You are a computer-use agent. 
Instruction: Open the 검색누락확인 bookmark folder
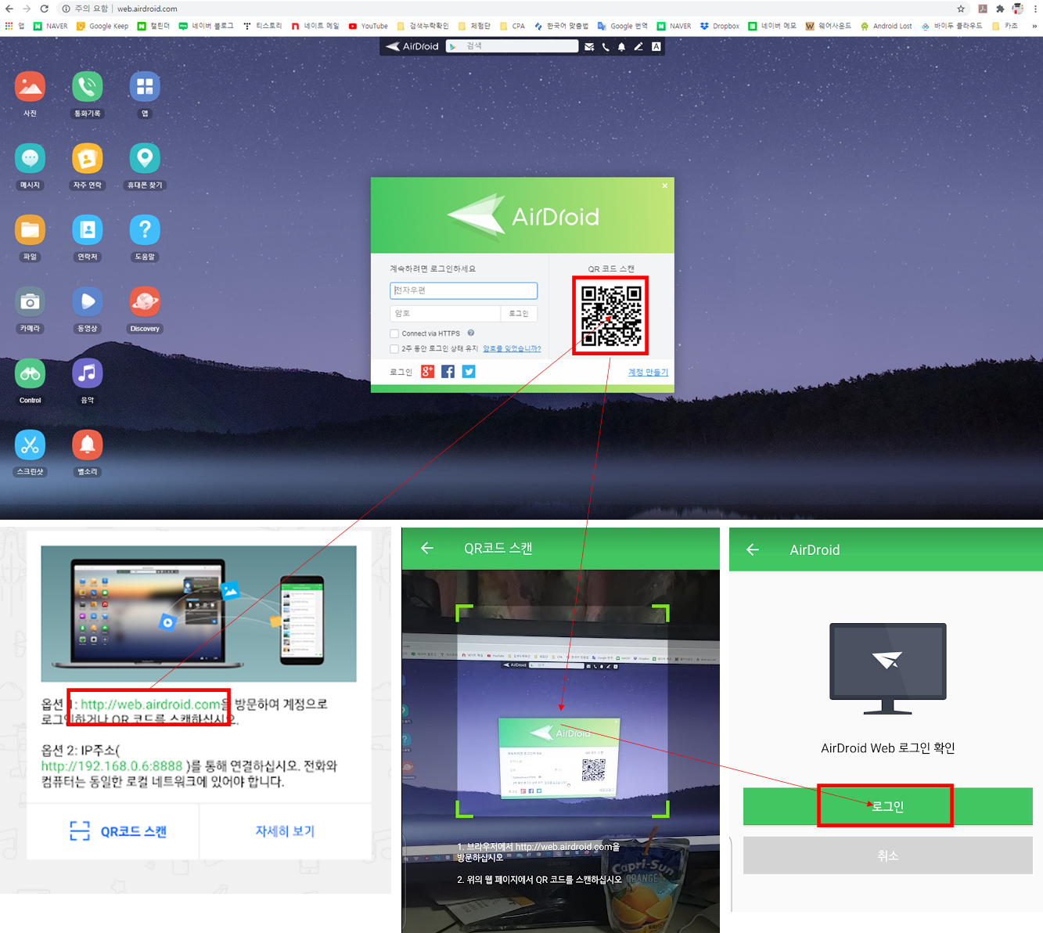[423, 26]
